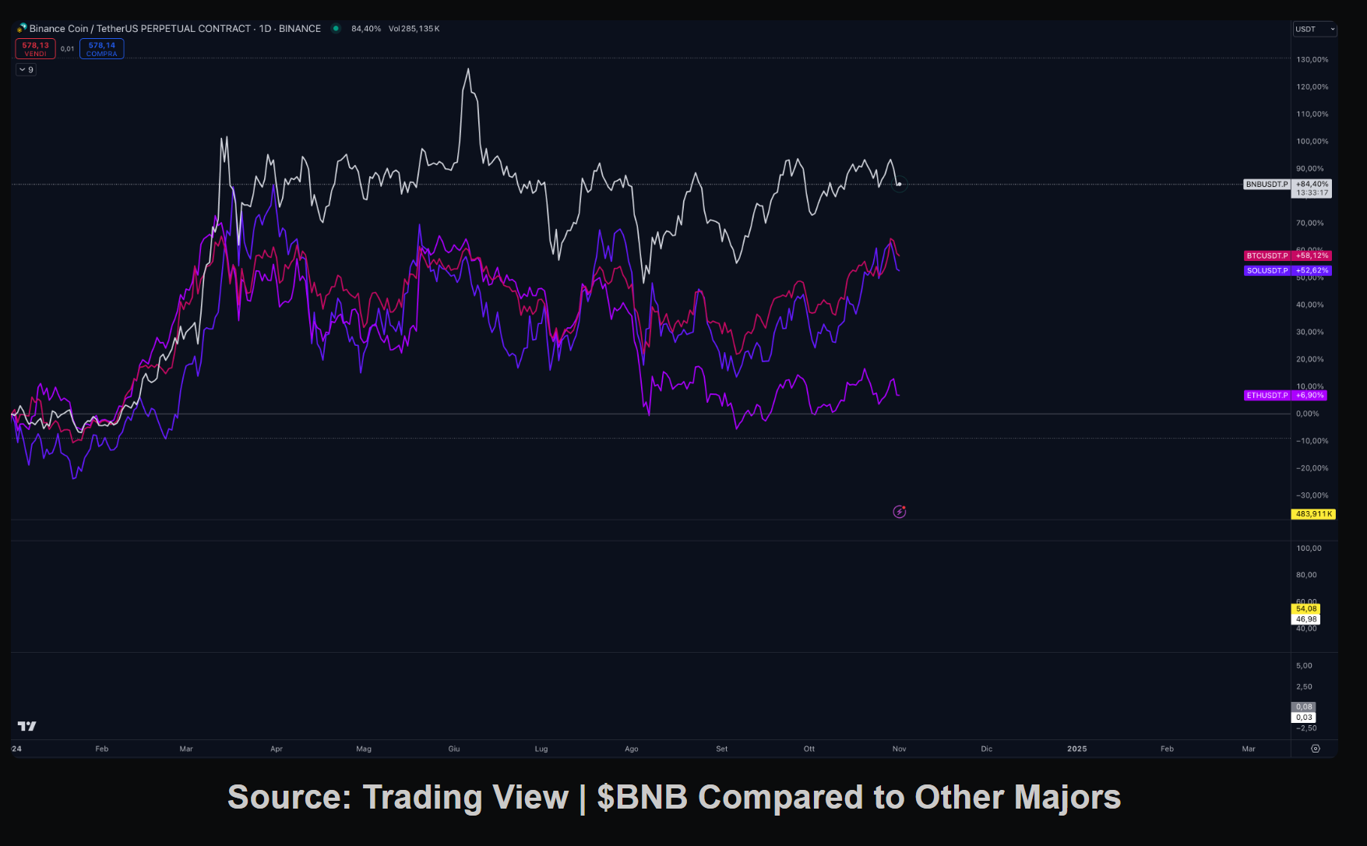The width and height of the screenshot is (1367, 846).
Task: Click the Binance Coin symbol logo icon
Action: [x=22, y=28]
